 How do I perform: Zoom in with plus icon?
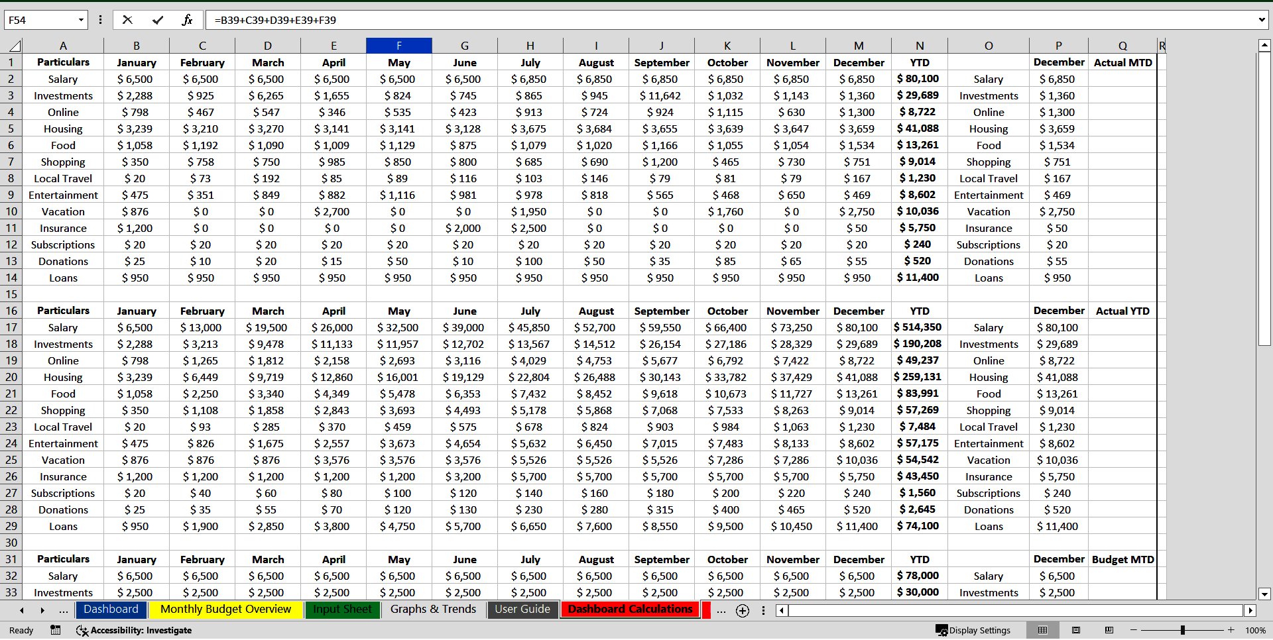[1231, 630]
